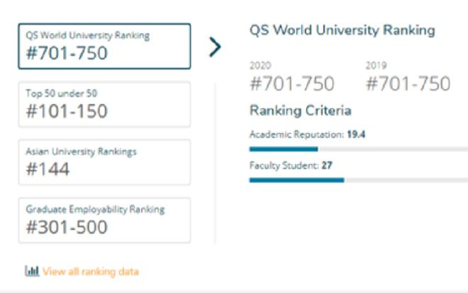Viewport: 468px width, 293px height.
Task: Click the Ranking Criteria heading
Action: point(300,110)
